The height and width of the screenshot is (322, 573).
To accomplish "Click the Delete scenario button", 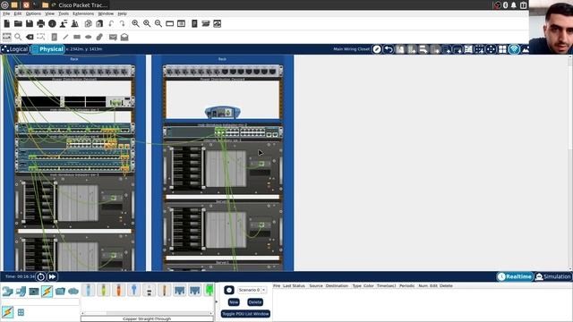I will tap(254, 302).
